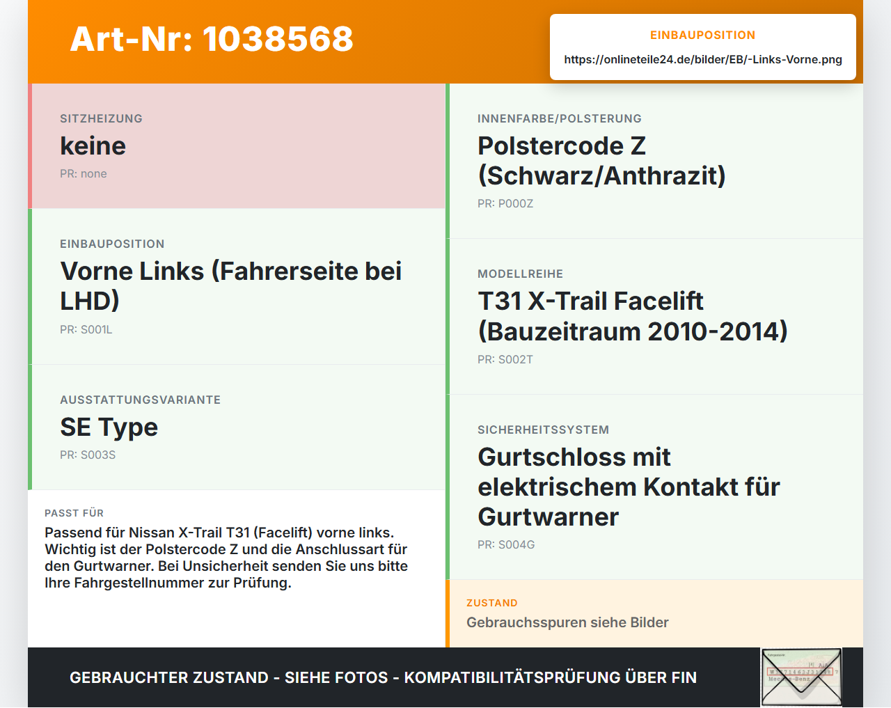Click the AUSSTATTUNGSVARIANTE label
This screenshot has width=891, height=708.
click(140, 400)
